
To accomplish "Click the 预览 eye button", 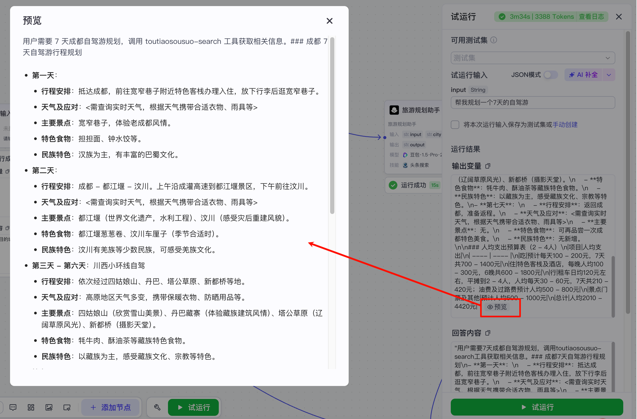I will click(x=497, y=307).
